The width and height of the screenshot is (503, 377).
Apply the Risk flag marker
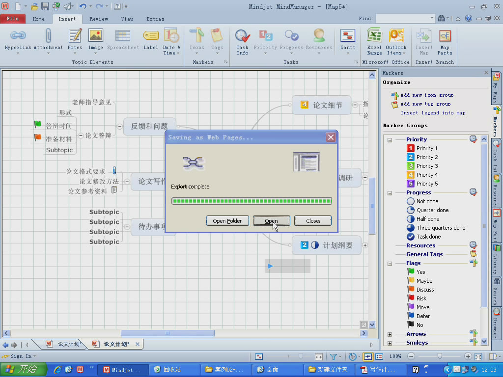(x=417, y=298)
